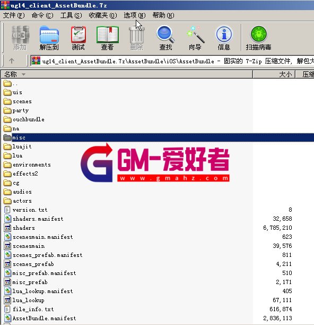Run archive test with 测试 icon
Screen dimensions: 314x325
point(78,38)
